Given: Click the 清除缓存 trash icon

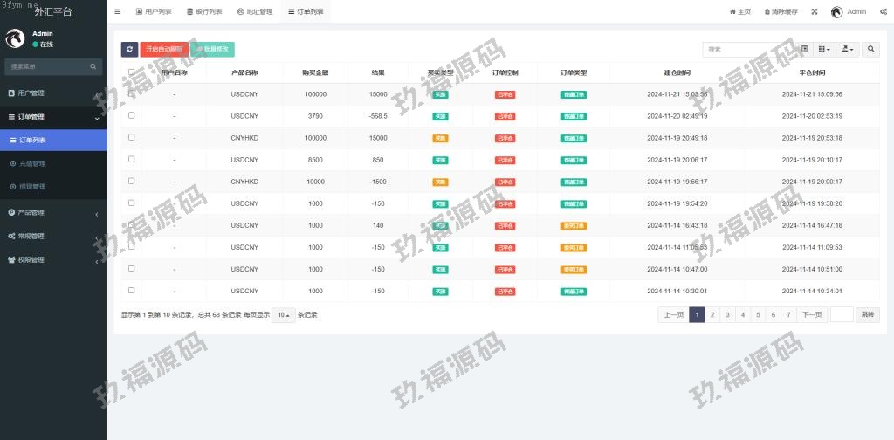Looking at the screenshot, I should [x=767, y=12].
